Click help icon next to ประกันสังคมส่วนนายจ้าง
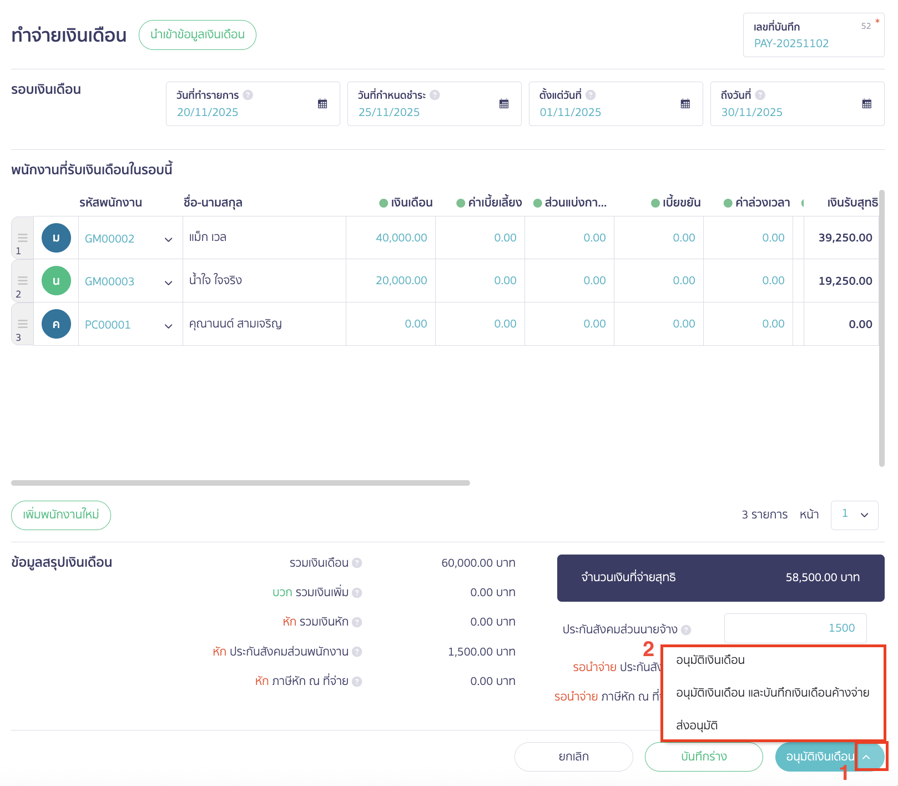The image size is (898, 786). 686,629
